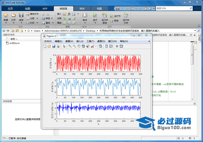
Task: Open the 文件(F) menu in Figure 1
Action: click(x=48, y=41)
